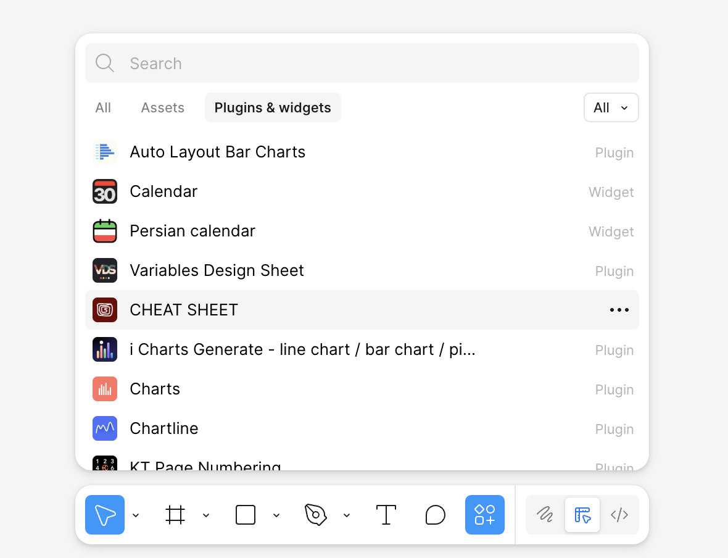Select the Frame tool
This screenshot has height=558, width=728.
tap(175, 515)
